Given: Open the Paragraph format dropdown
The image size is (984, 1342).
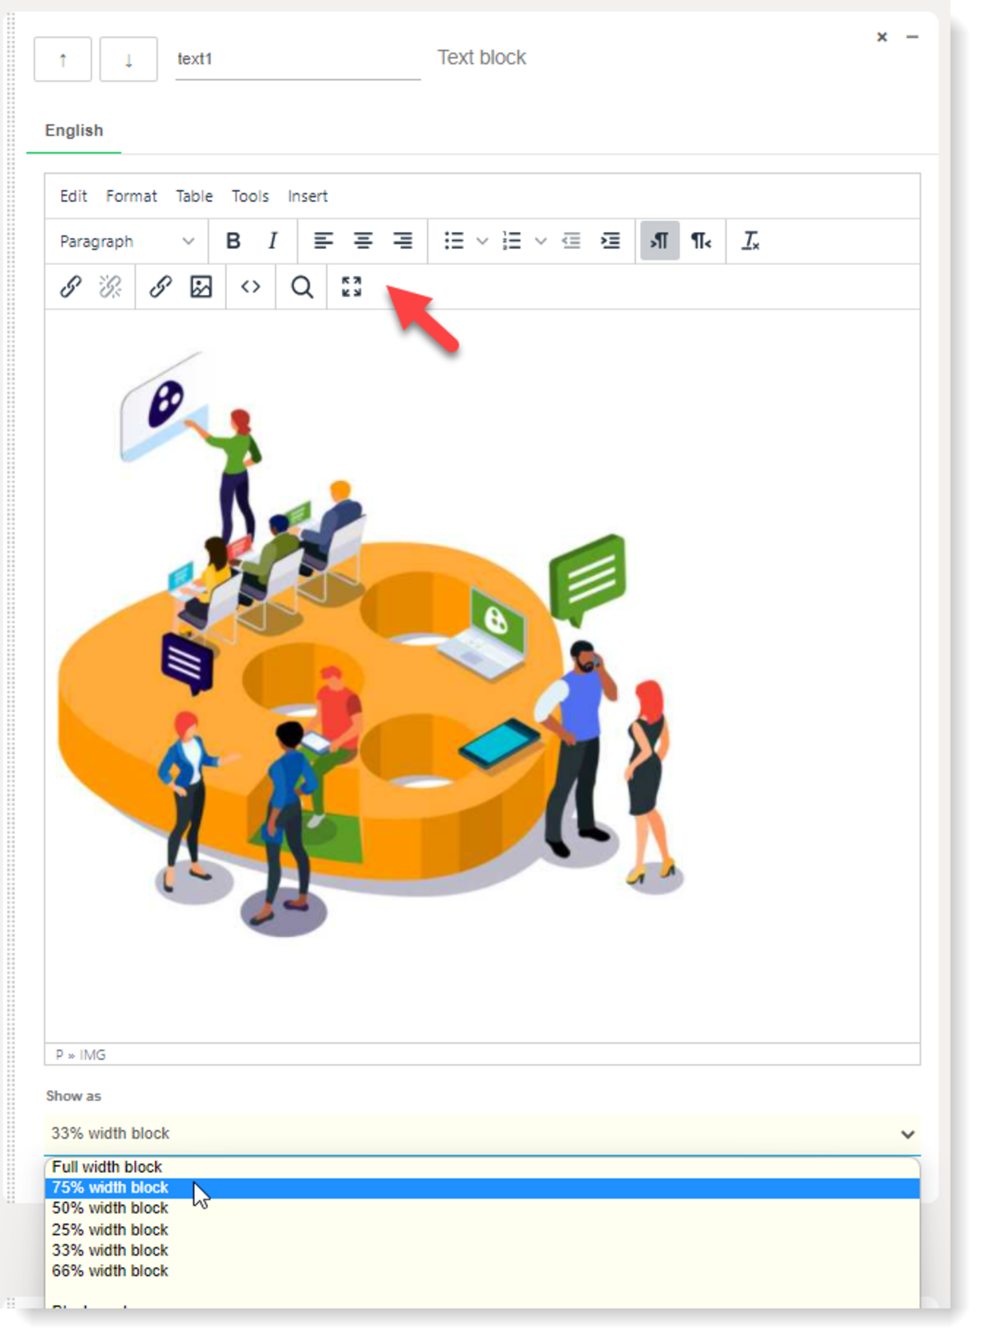Looking at the screenshot, I should 126,241.
